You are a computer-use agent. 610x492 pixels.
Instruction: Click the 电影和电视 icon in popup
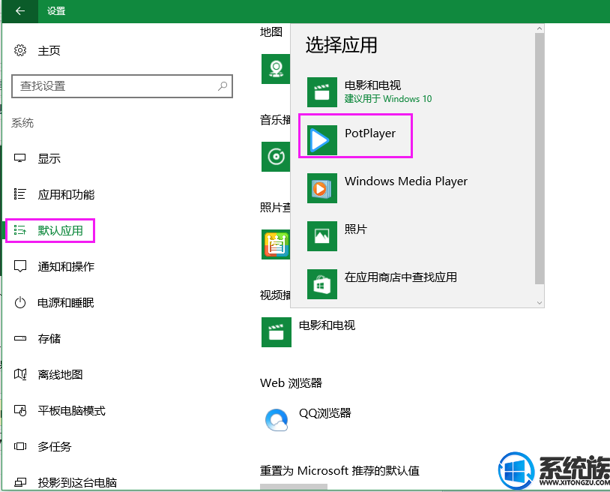322,92
